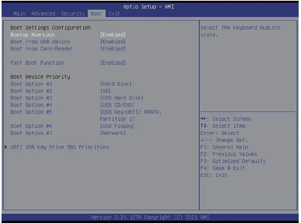Click the F4: Save & Exit hint

(x=223, y=168)
